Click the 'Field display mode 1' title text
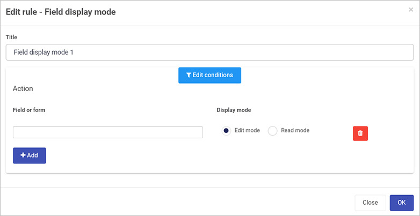This screenshot has height=216, width=420. click(x=44, y=53)
